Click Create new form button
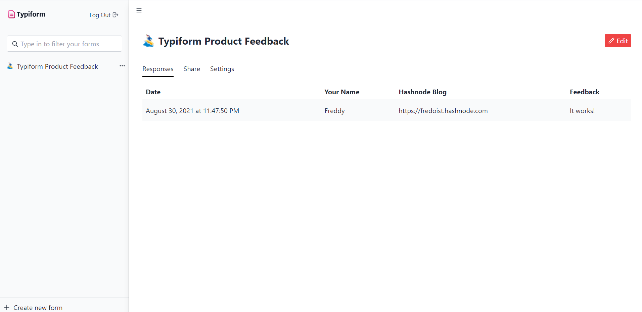 33,307
